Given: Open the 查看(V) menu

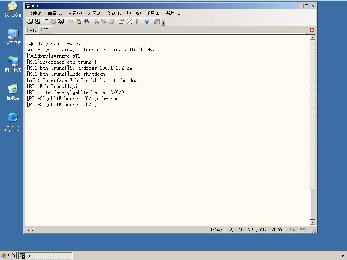Looking at the screenshot, I should (x=75, y=13).
